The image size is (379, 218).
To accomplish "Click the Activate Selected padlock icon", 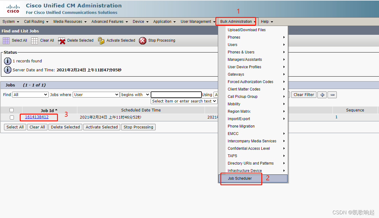I will pyautogui.click(x=101, y=40).
